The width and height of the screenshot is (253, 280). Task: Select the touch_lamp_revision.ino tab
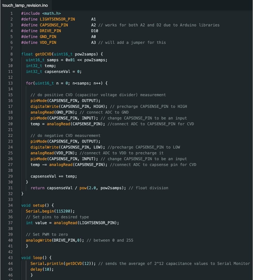[x=25, y=5]
